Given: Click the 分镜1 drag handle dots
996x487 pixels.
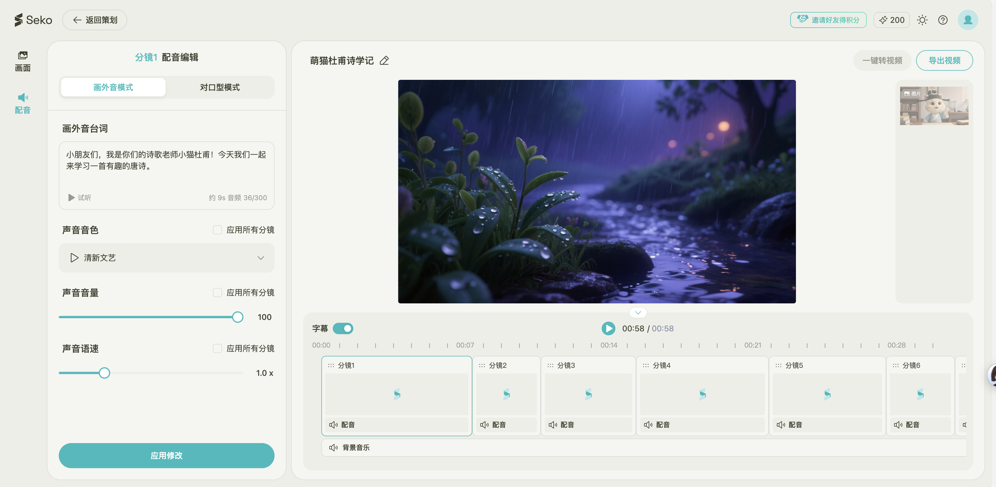Looking at the screenshot, I should click(x=331, y=365).
